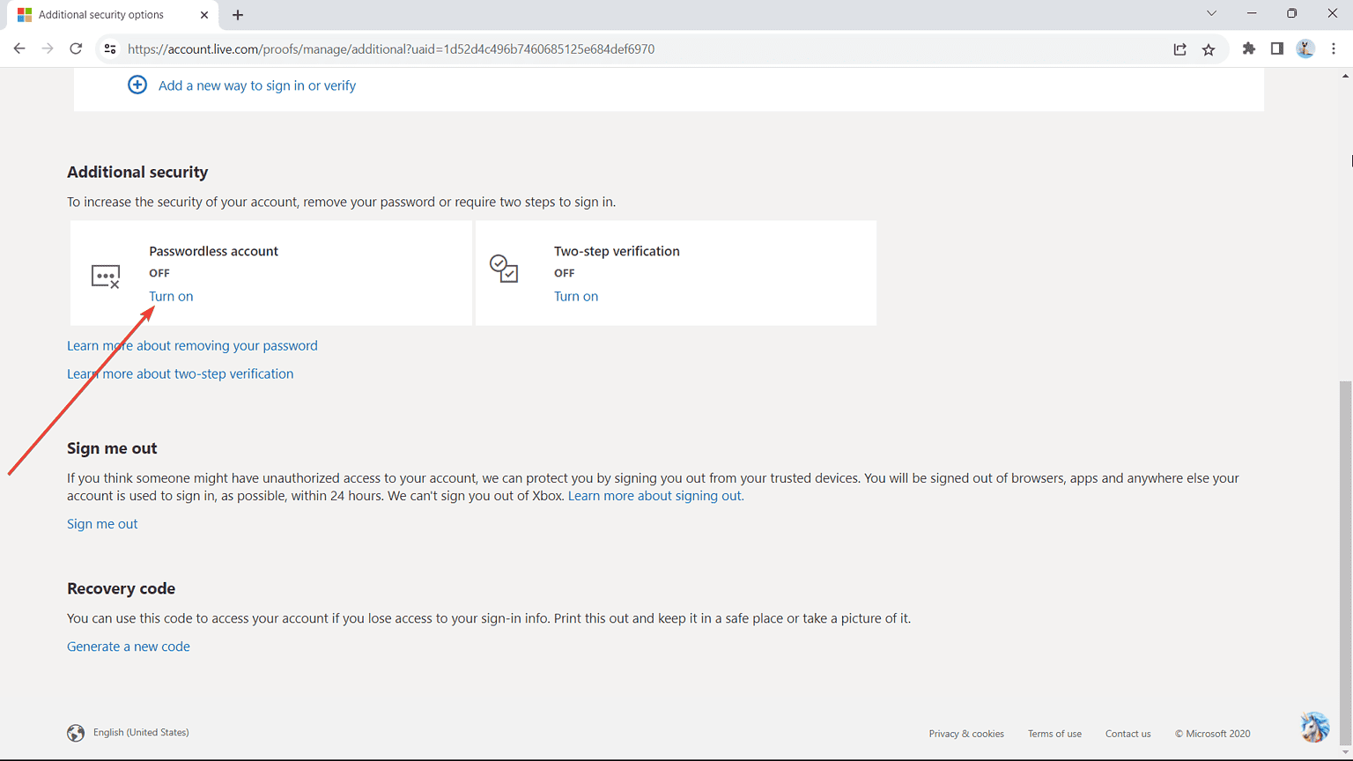
Task: Reload the current page
Action: [x=76, y=49]
